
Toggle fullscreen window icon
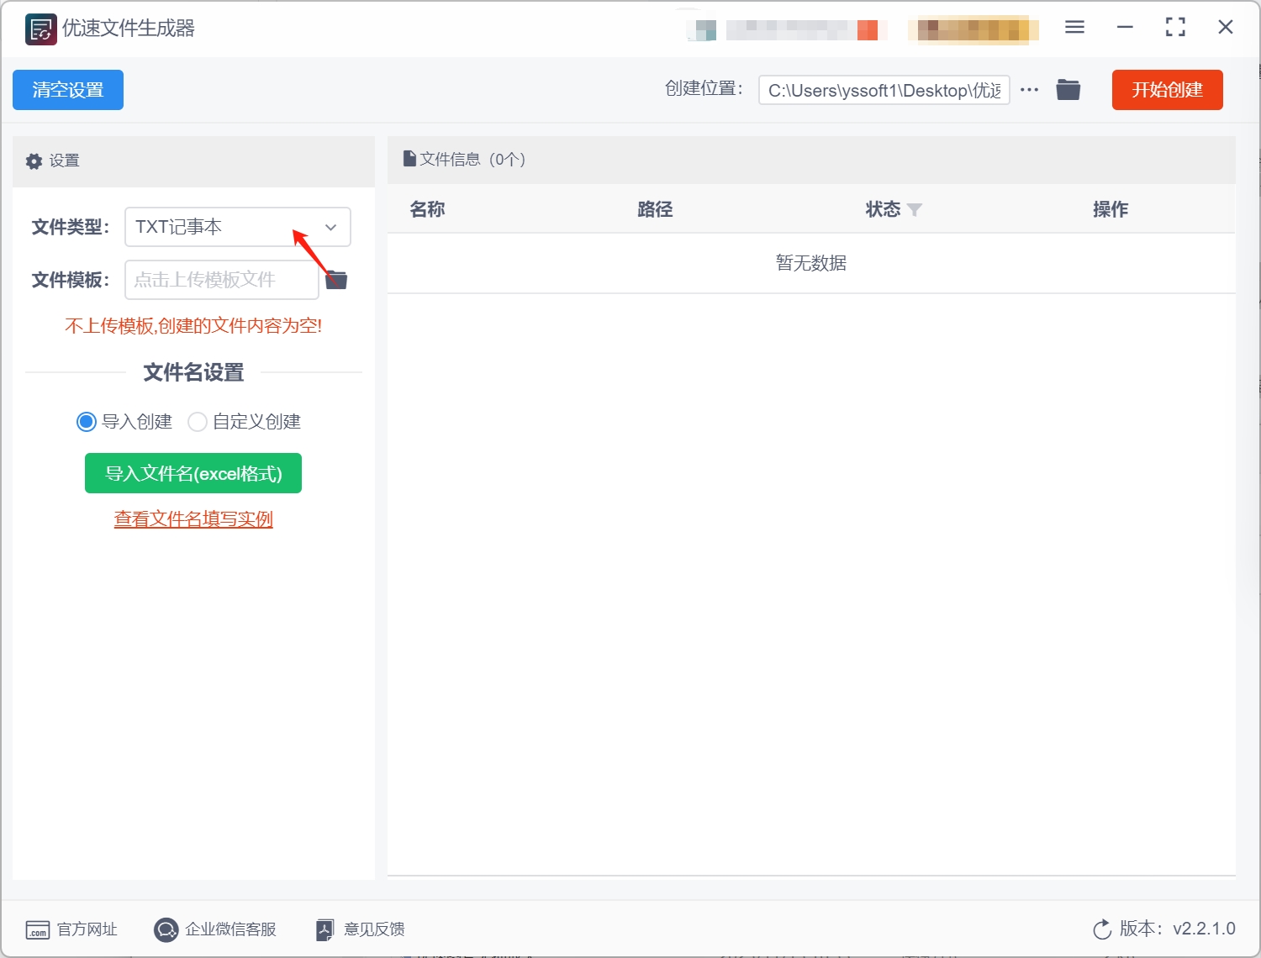[1175, 28]
